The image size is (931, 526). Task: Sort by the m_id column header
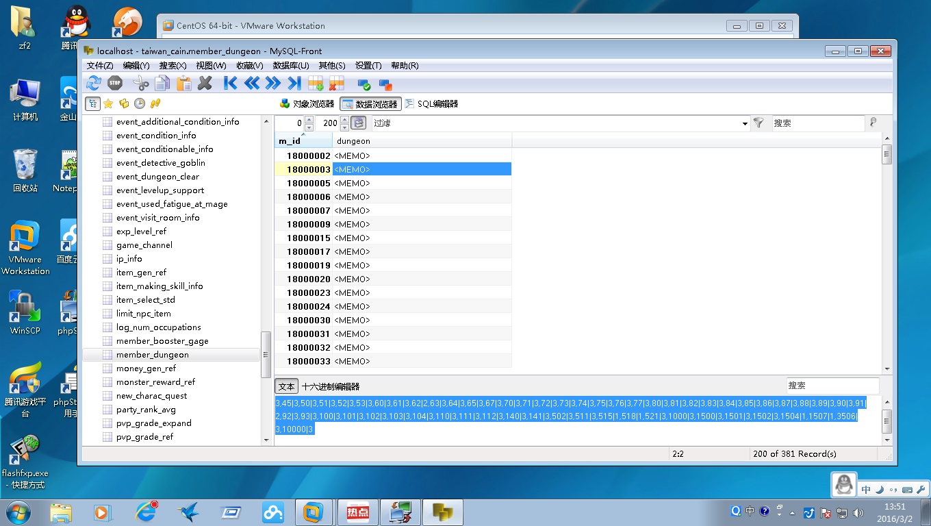tap(303, 140)
